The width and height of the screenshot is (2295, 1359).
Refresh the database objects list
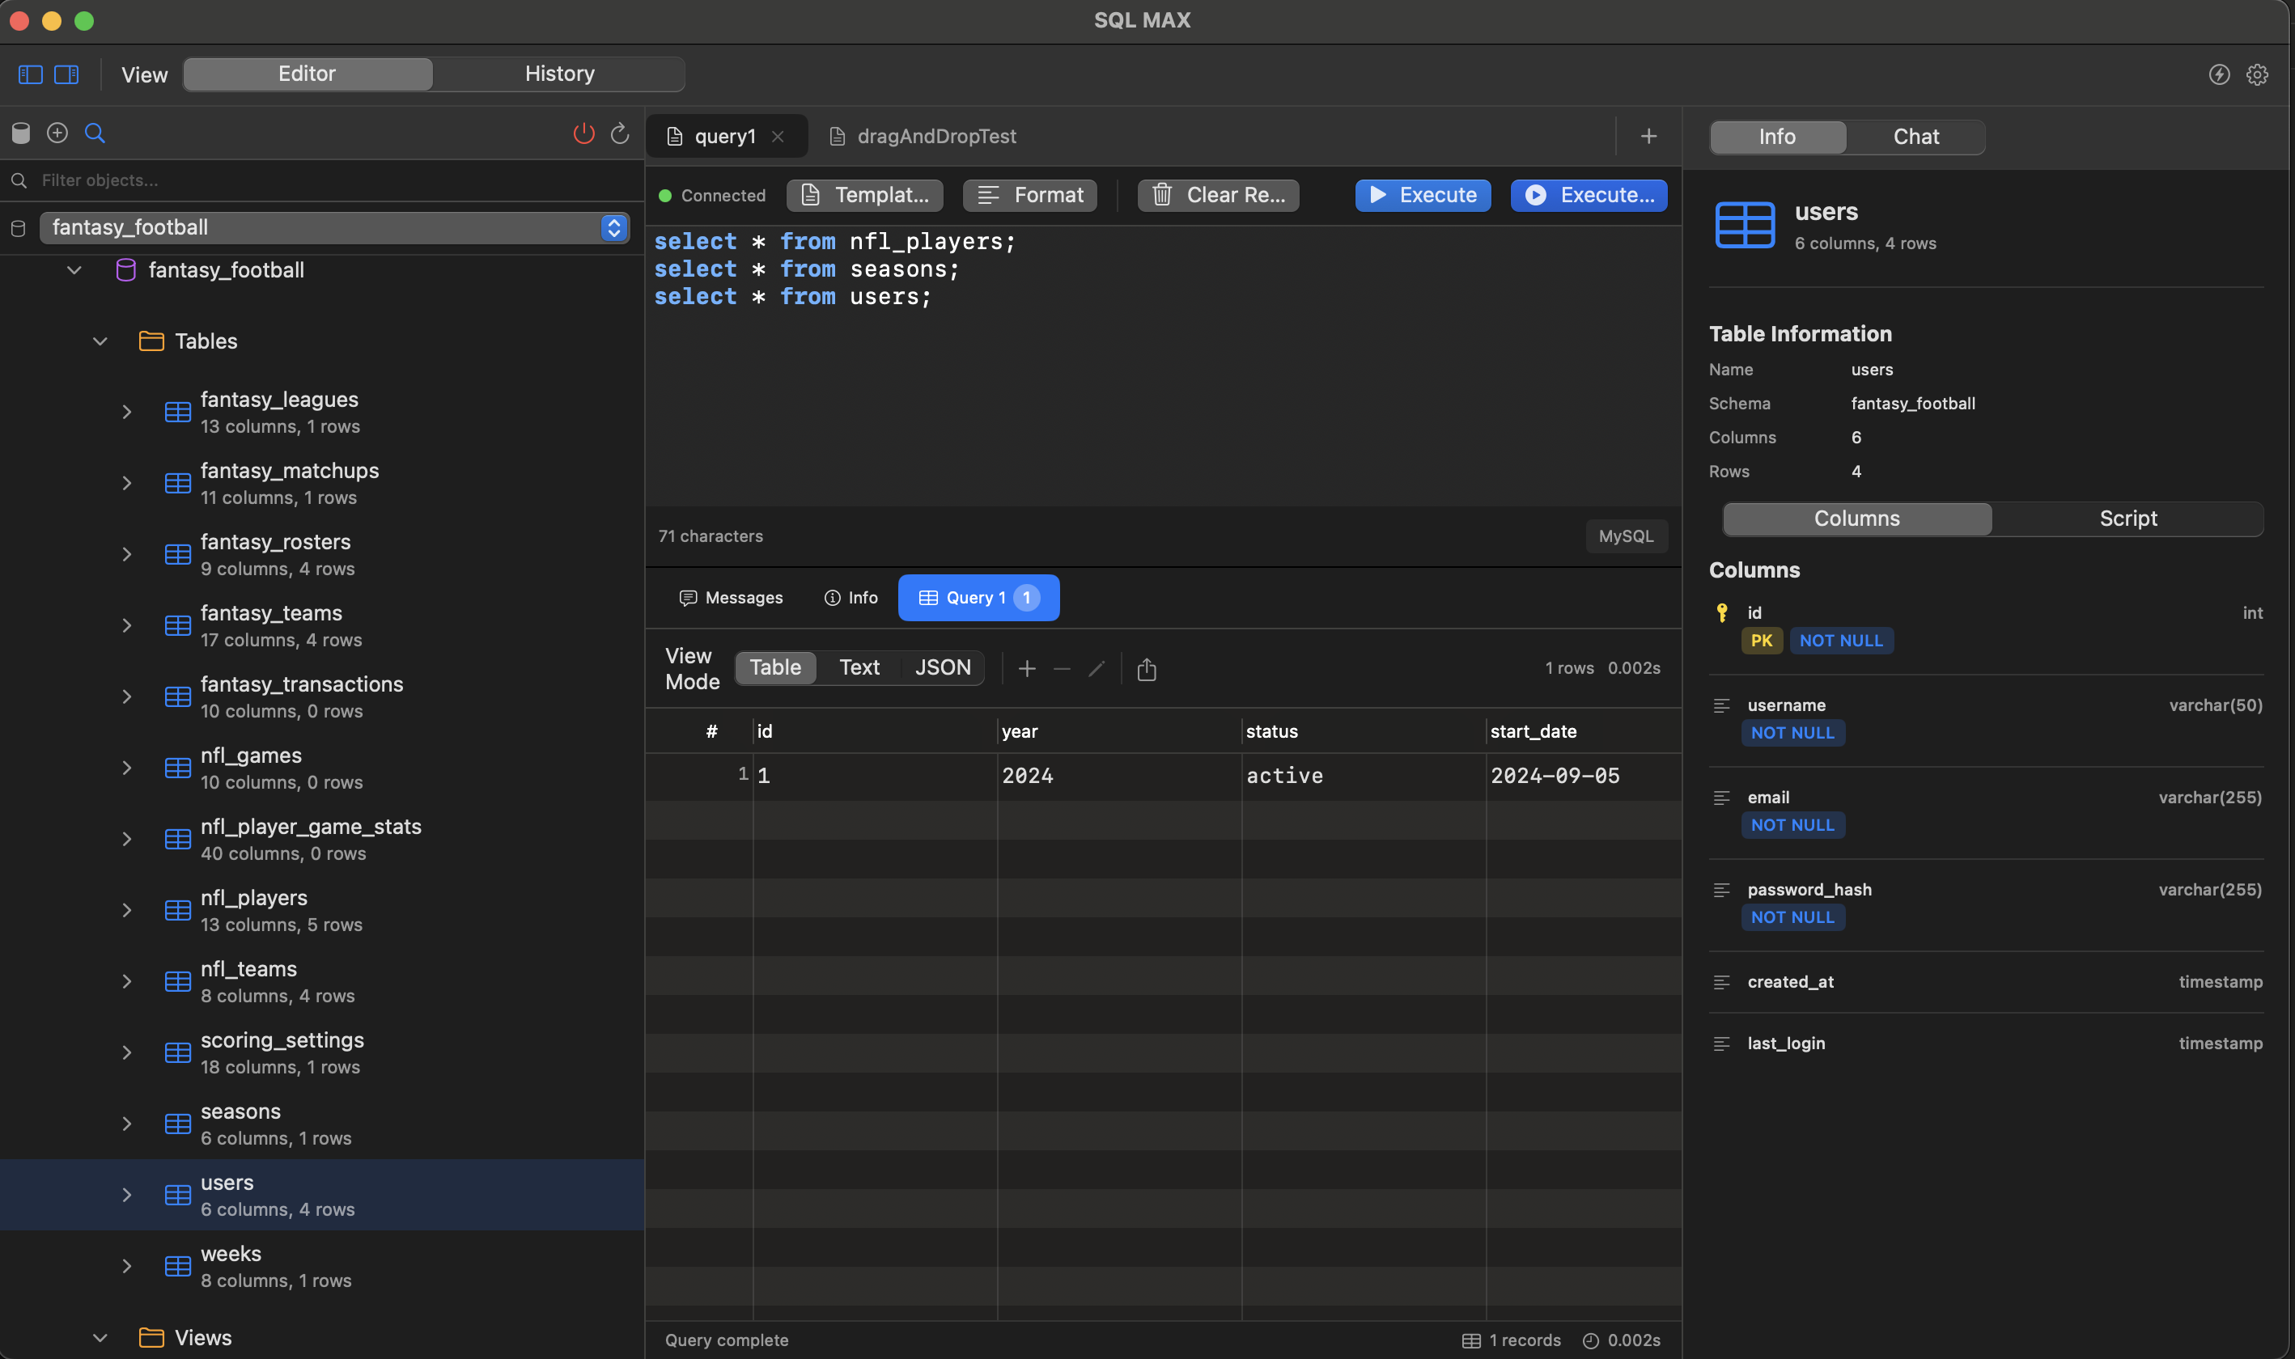click(x=620, y=133)
